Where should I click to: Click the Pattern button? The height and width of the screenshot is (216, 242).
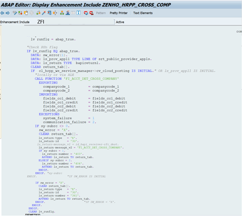(x=101, y=13)
